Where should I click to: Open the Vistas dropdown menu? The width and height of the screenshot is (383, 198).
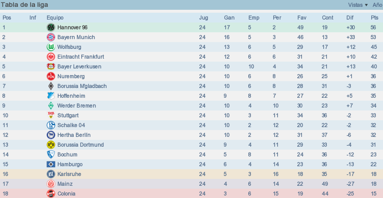(x=358, y=5)
